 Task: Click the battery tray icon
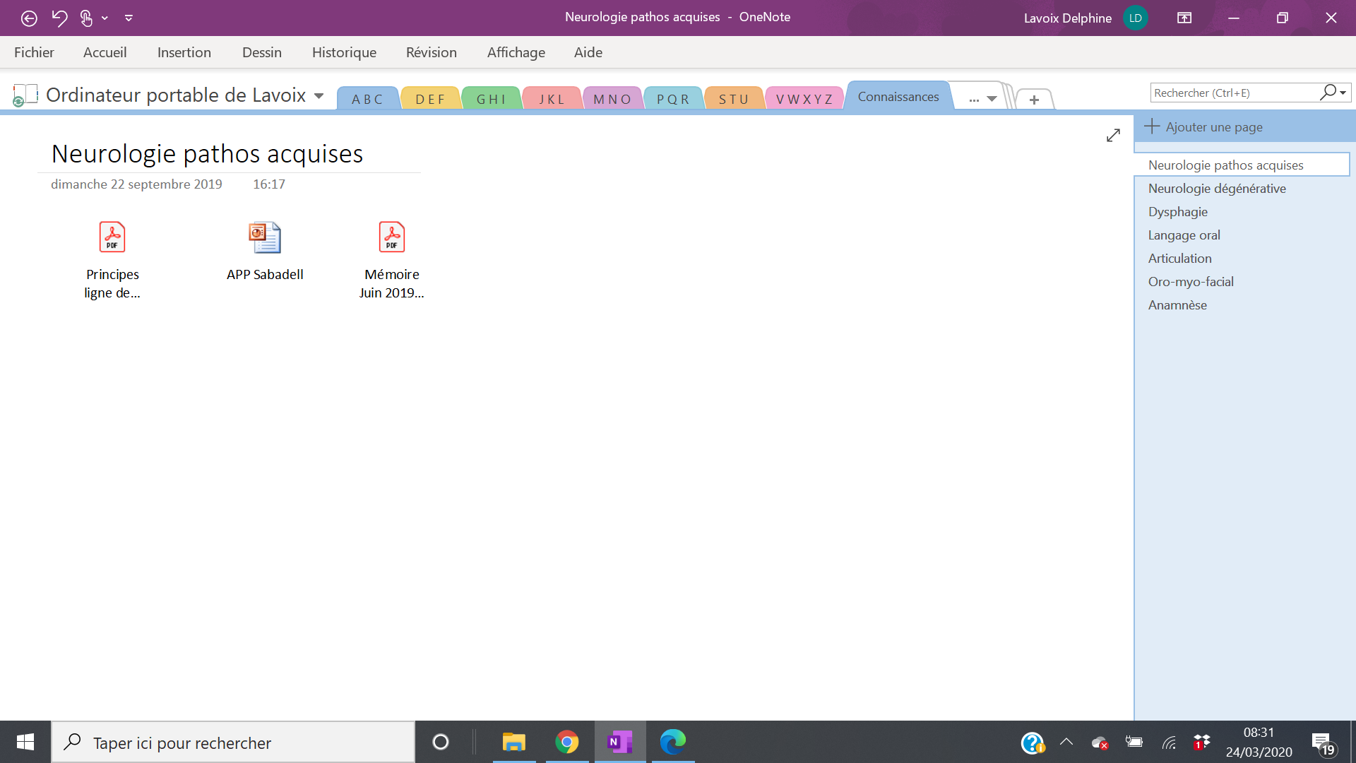point(1134,742)
